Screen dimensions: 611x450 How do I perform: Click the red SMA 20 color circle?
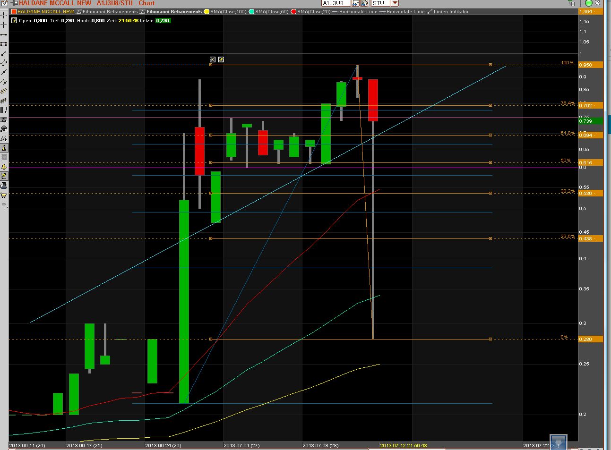(x=294, y=11)
